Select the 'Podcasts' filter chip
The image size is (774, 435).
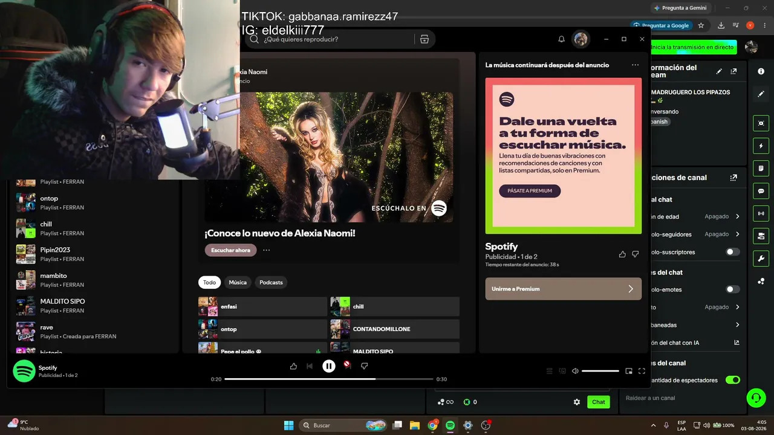271,282
